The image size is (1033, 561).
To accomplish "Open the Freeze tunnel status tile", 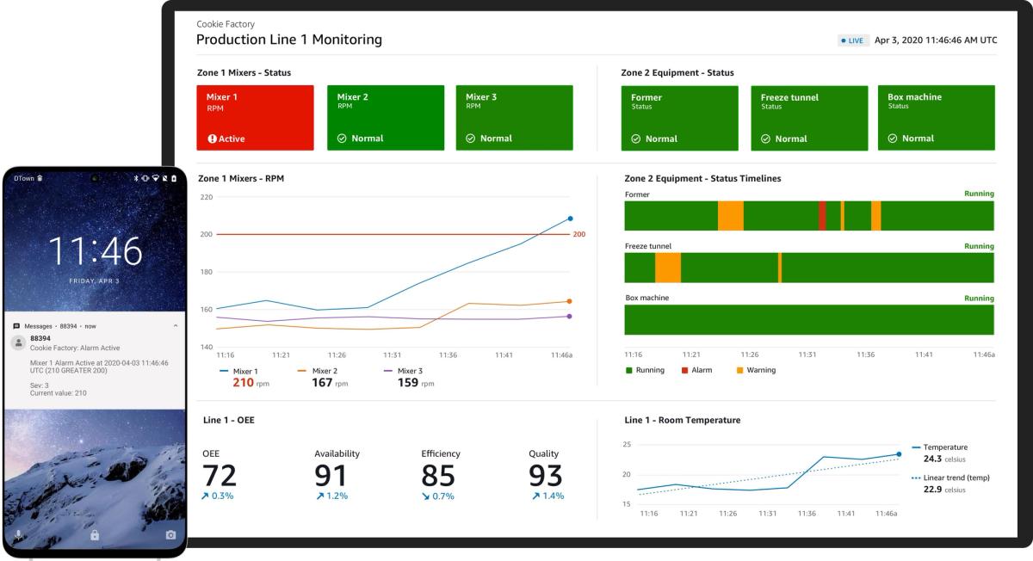I will coord(809,118).
